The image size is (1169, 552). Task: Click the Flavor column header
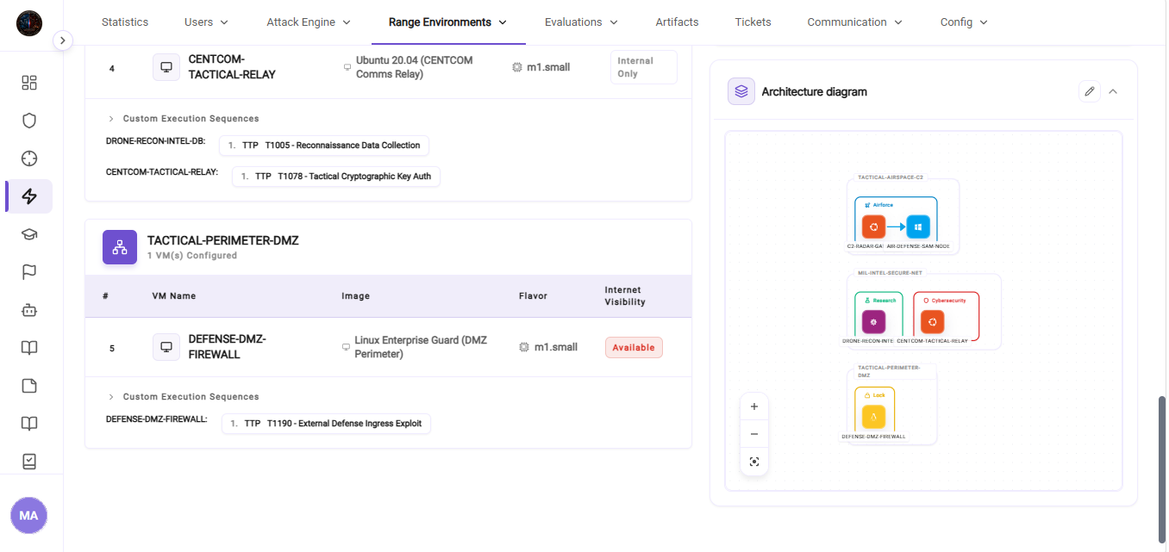(533, 296)
